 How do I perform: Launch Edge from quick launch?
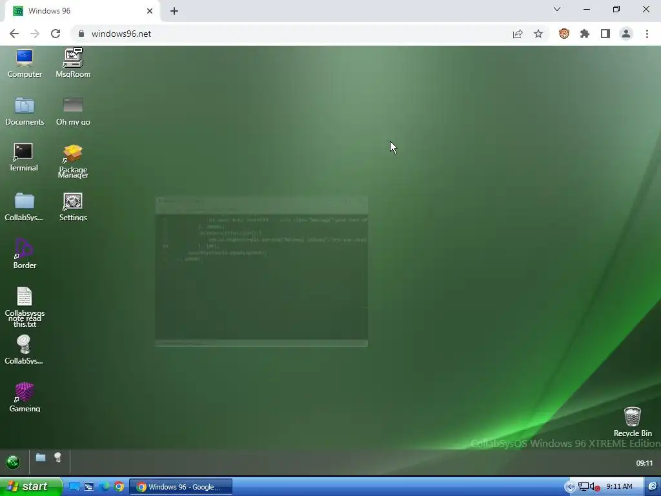104,487
